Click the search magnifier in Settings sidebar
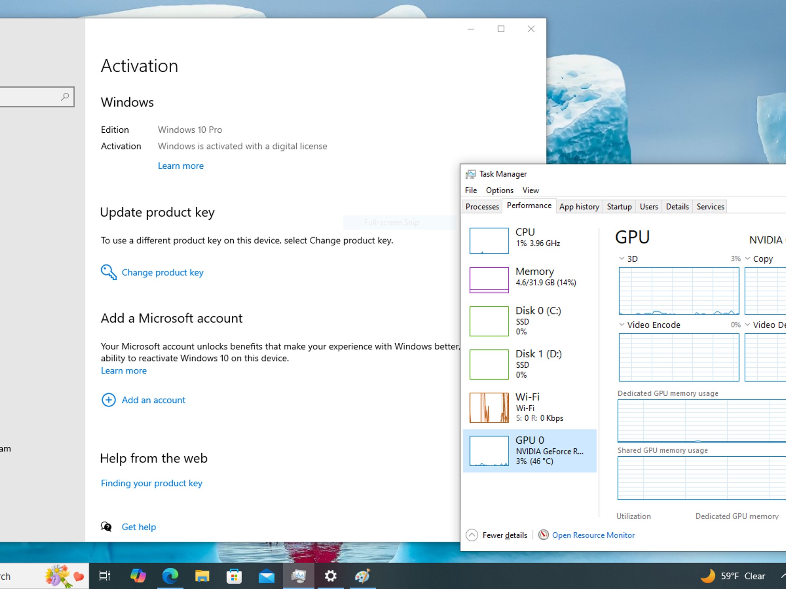This screenshot has height=589, width=786. click(65, 97)
